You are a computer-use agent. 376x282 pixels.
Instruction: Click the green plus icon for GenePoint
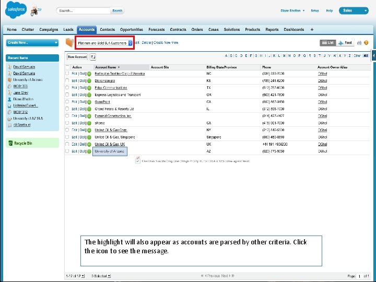click(89, 102)
